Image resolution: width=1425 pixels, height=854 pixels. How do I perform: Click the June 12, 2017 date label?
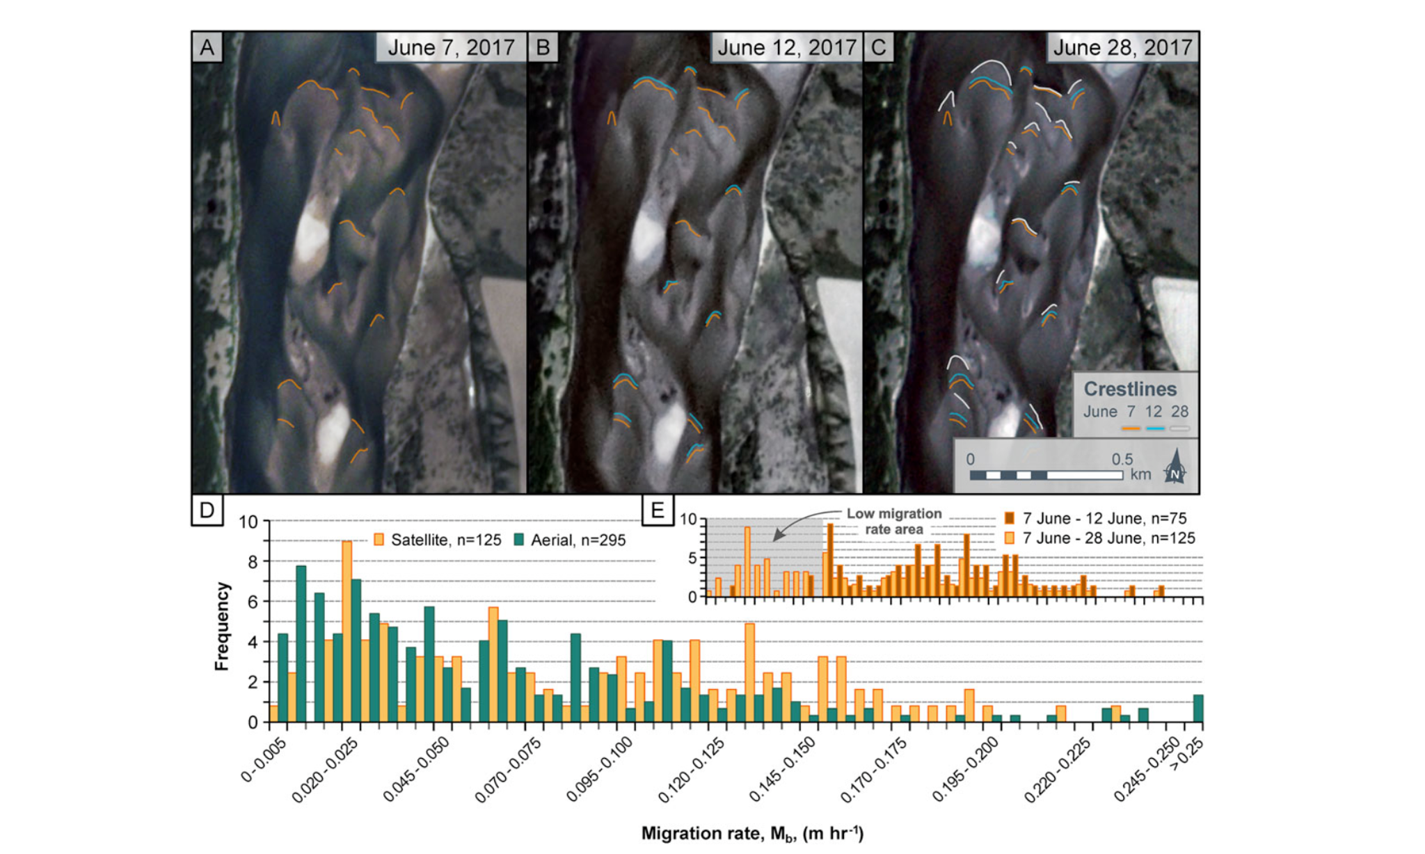(x=787, y=47)
